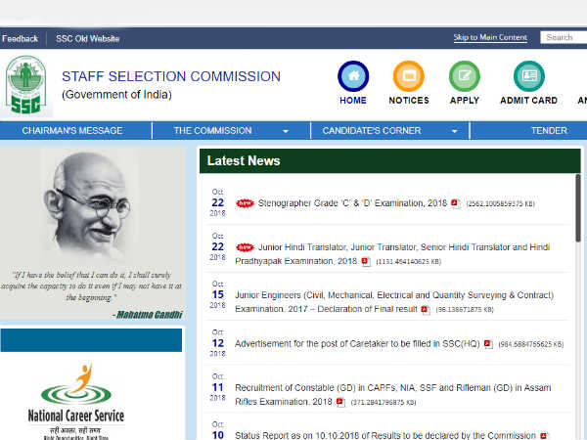Open PDF icon for Junior Engineers result
This screenshot has height=440, width=587.
pyautogui.click(x=425, y=309)
